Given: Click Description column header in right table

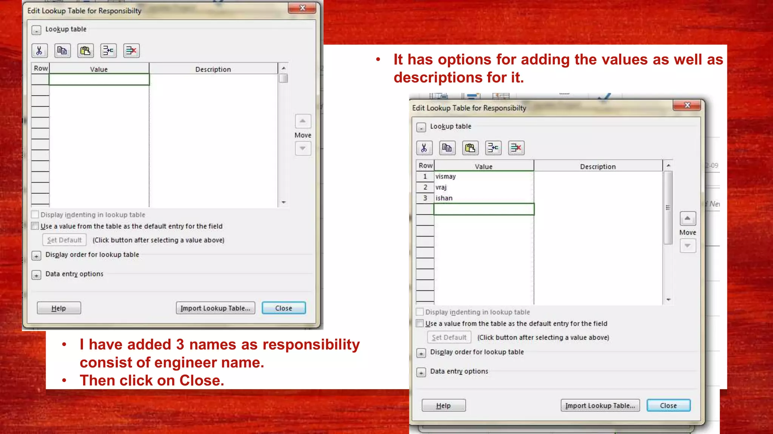Looking at the screenshot, I should [598, 166].
